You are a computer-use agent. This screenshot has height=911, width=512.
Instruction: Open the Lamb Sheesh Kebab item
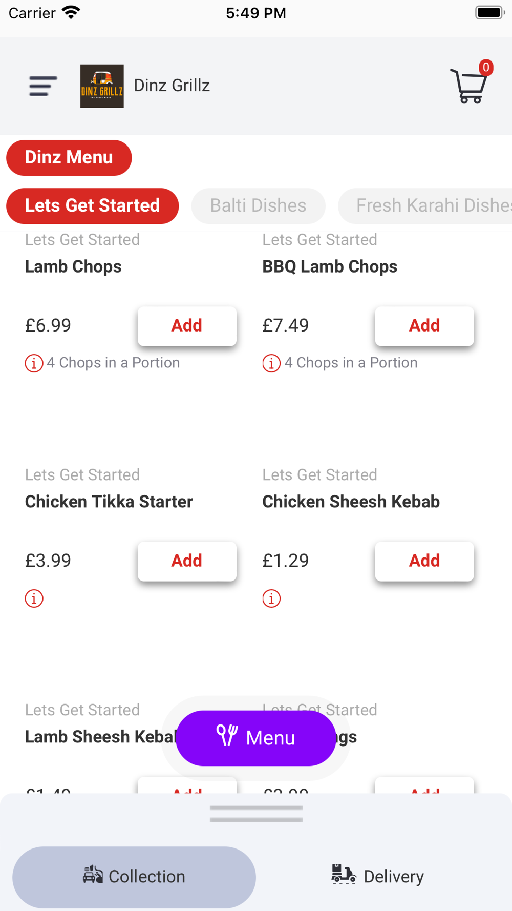pyautogui.click(x=100, y=737)
